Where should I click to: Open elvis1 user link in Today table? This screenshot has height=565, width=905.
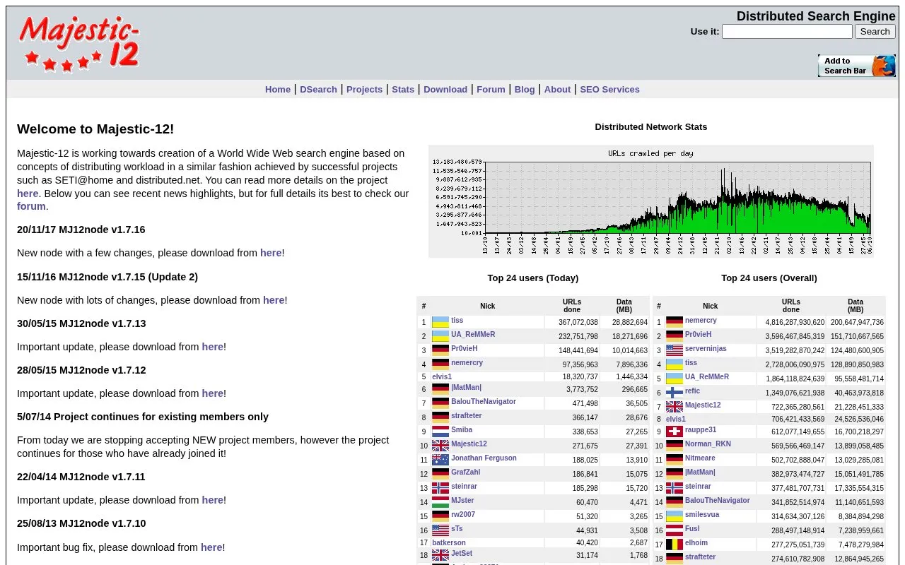pos(442,377)
